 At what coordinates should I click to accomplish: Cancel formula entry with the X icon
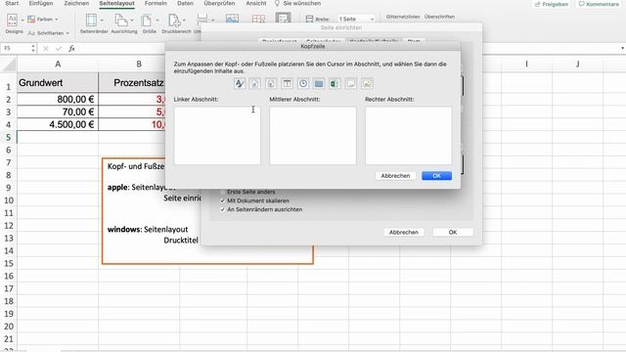[x=46, y=48]
